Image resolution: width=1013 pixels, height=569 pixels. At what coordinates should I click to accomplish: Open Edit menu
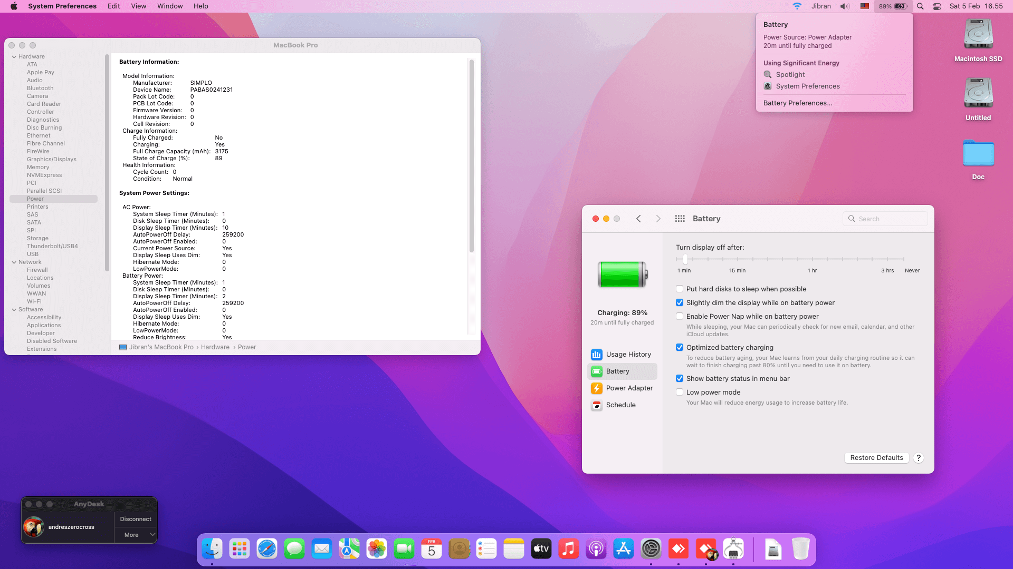click(x=113, y=6)
